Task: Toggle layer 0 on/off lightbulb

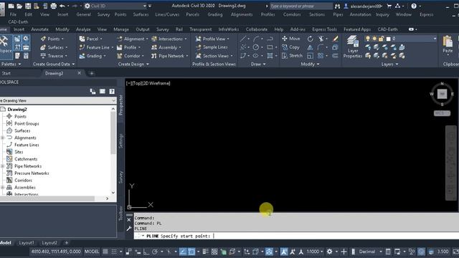Action: pos(368,39)
